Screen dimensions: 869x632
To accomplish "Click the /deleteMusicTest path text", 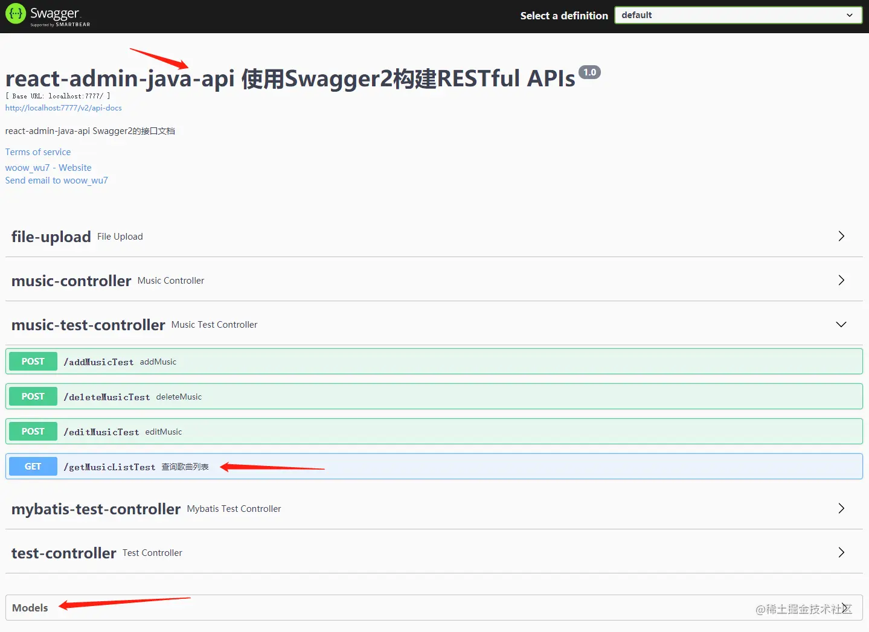I will tap(107, 397).
